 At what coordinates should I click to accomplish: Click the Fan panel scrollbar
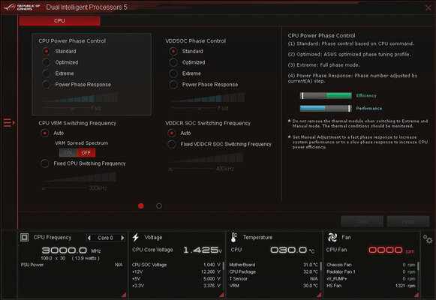click(418, 266)
